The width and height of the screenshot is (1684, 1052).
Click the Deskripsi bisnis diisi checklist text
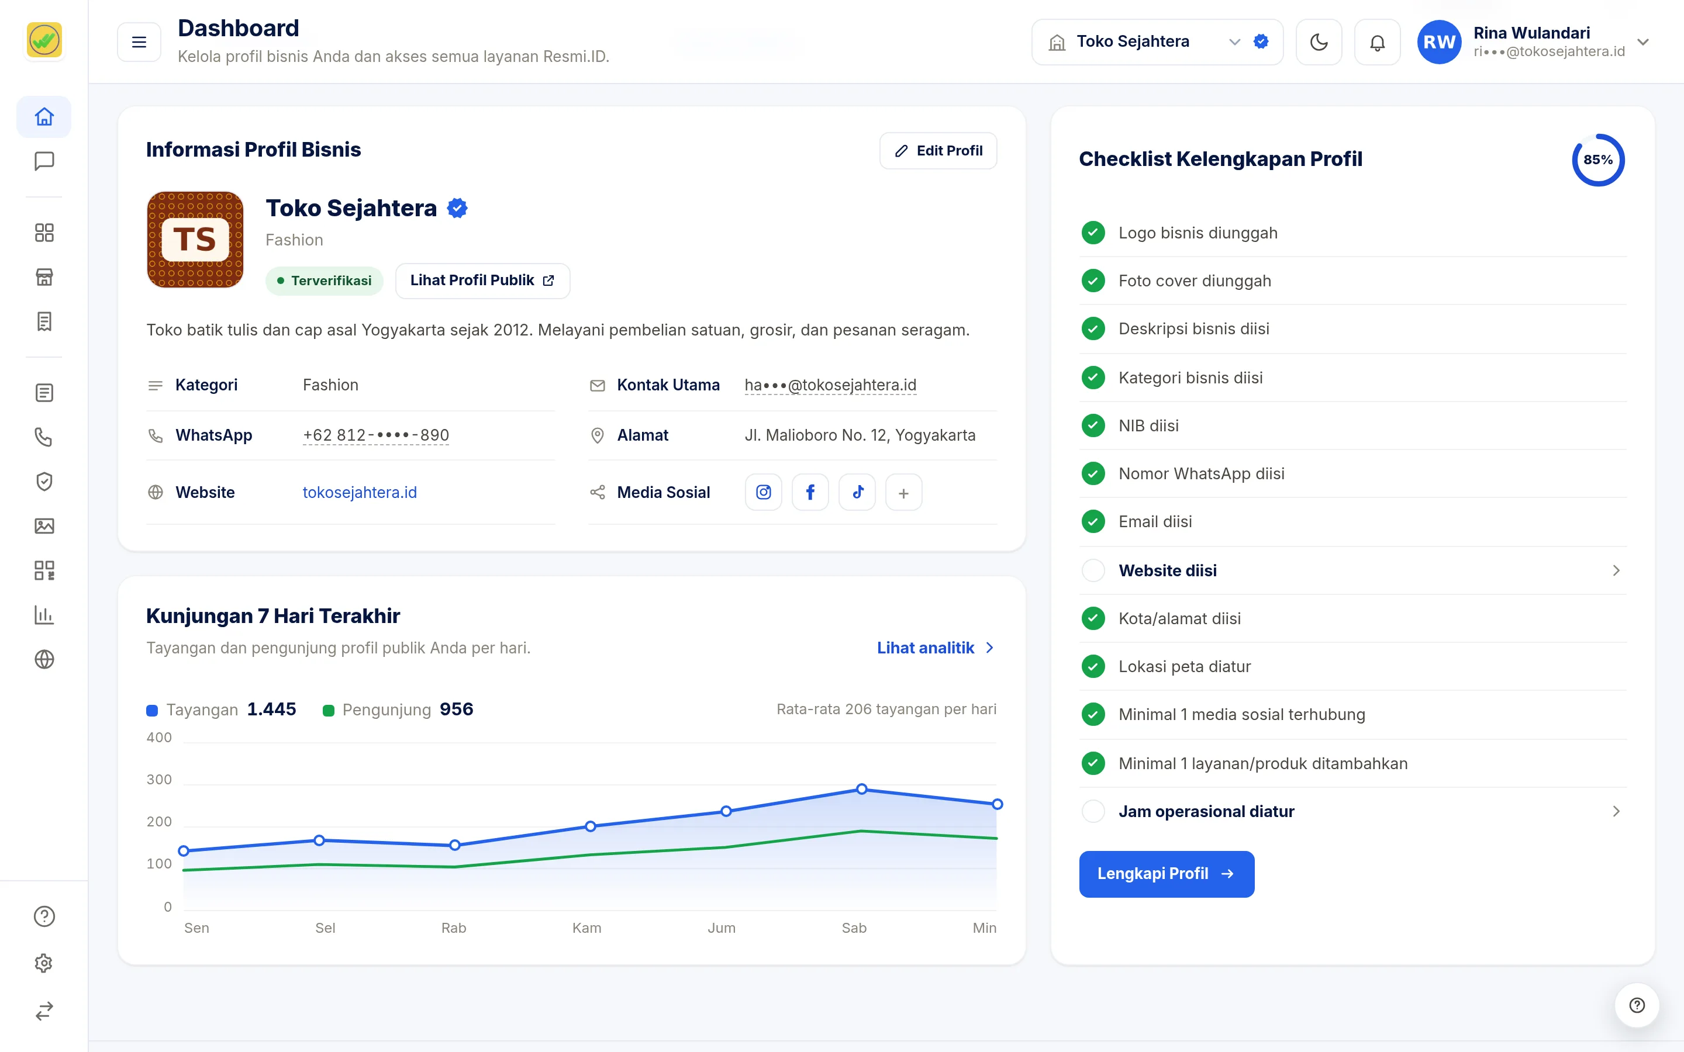pyautogui.click(x=1193, y=328)
